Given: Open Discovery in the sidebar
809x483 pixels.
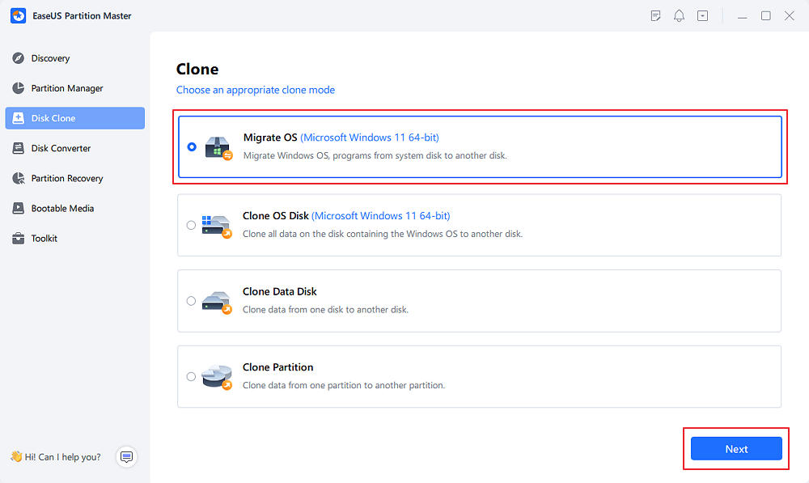Looking at the screenshot, I should [50, 58].
